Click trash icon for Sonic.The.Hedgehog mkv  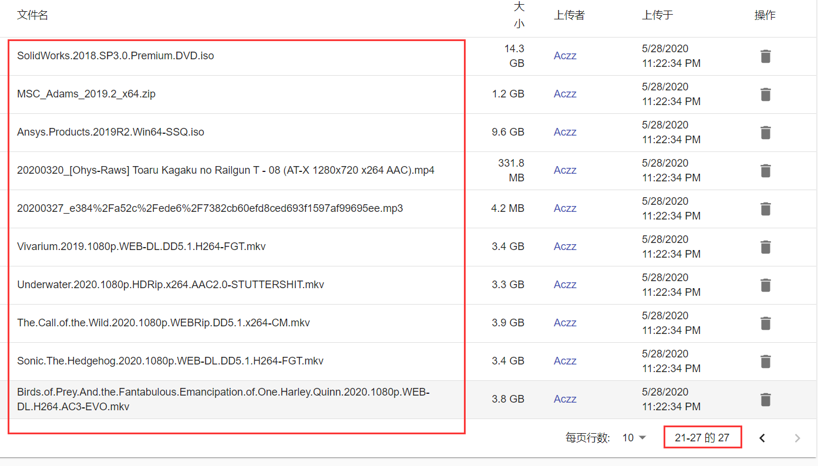pyautogui.click(x=765, y=361)
